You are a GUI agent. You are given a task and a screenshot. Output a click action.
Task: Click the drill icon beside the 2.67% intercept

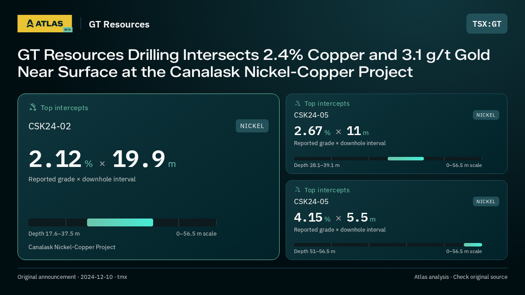(297, 104)
